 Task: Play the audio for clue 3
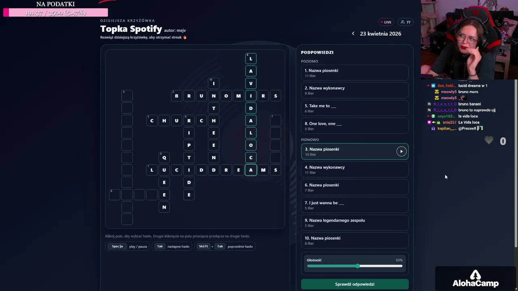401,152
